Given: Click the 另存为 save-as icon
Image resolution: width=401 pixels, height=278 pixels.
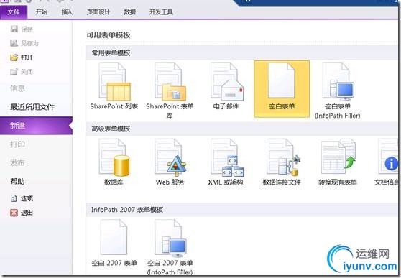Looking at the screenshot, I should [x=14, y=43].
